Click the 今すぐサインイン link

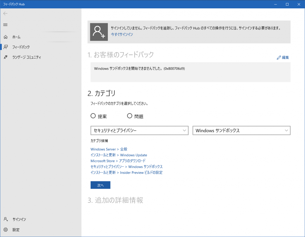[x=122, y=35]
